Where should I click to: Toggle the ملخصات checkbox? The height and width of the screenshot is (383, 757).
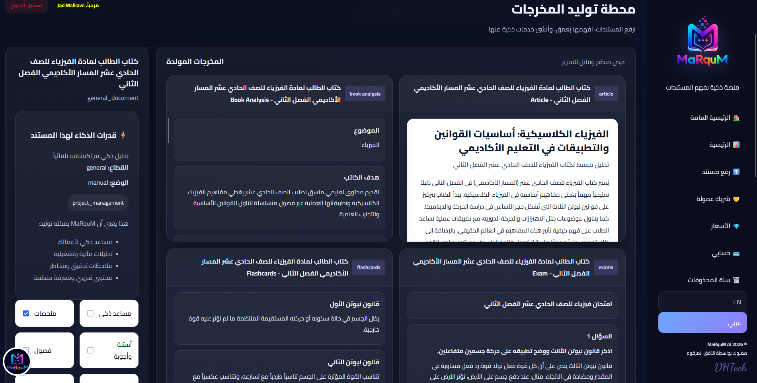pyautogui.click(x=26, y=313)
